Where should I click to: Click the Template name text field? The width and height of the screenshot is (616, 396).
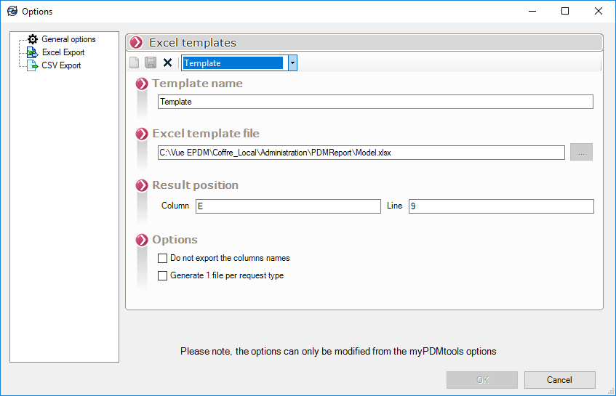pyautogui.click(x=375, y=102)
